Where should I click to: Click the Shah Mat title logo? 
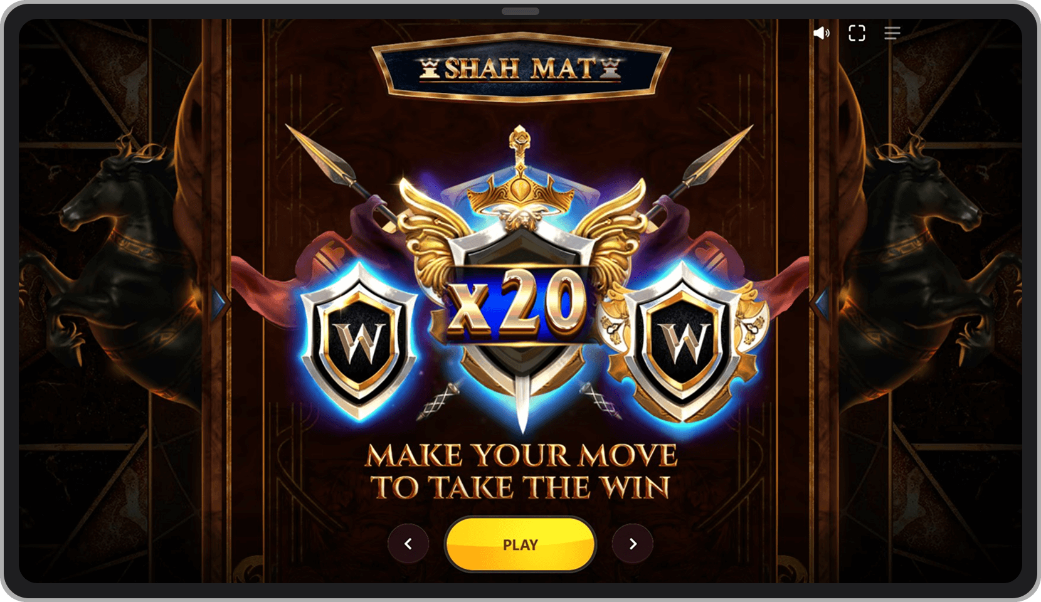[521, 68]
